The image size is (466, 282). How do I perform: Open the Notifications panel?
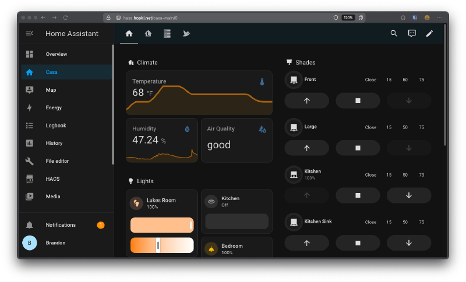tap(61, 225)
